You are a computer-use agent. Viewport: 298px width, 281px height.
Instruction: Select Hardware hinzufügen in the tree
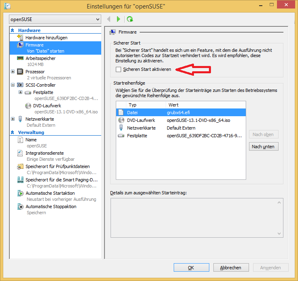pos(47,38)
